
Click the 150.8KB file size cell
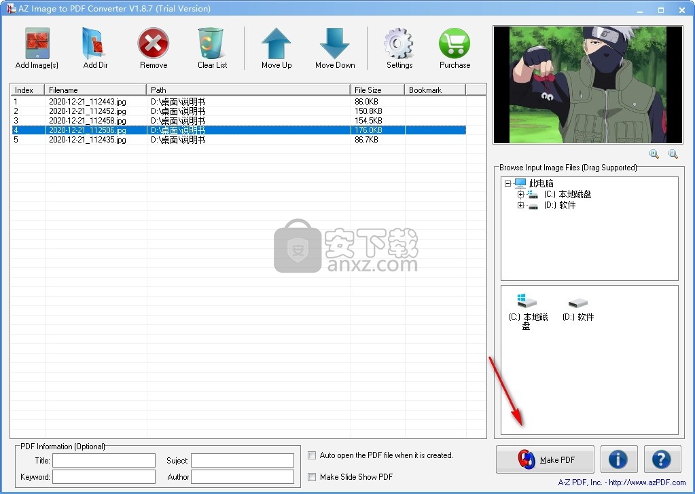(x=368, y=111)
